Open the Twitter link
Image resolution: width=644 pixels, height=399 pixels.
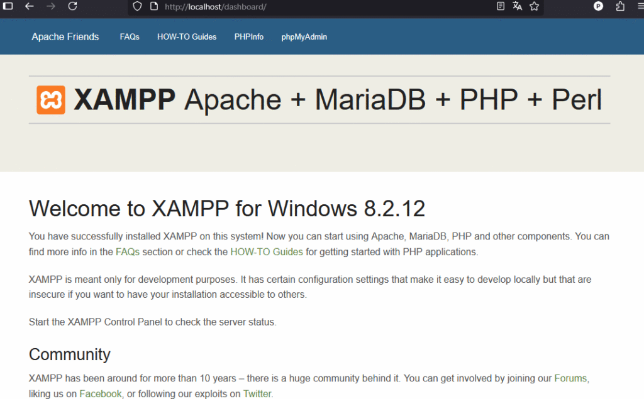[257, 394]
